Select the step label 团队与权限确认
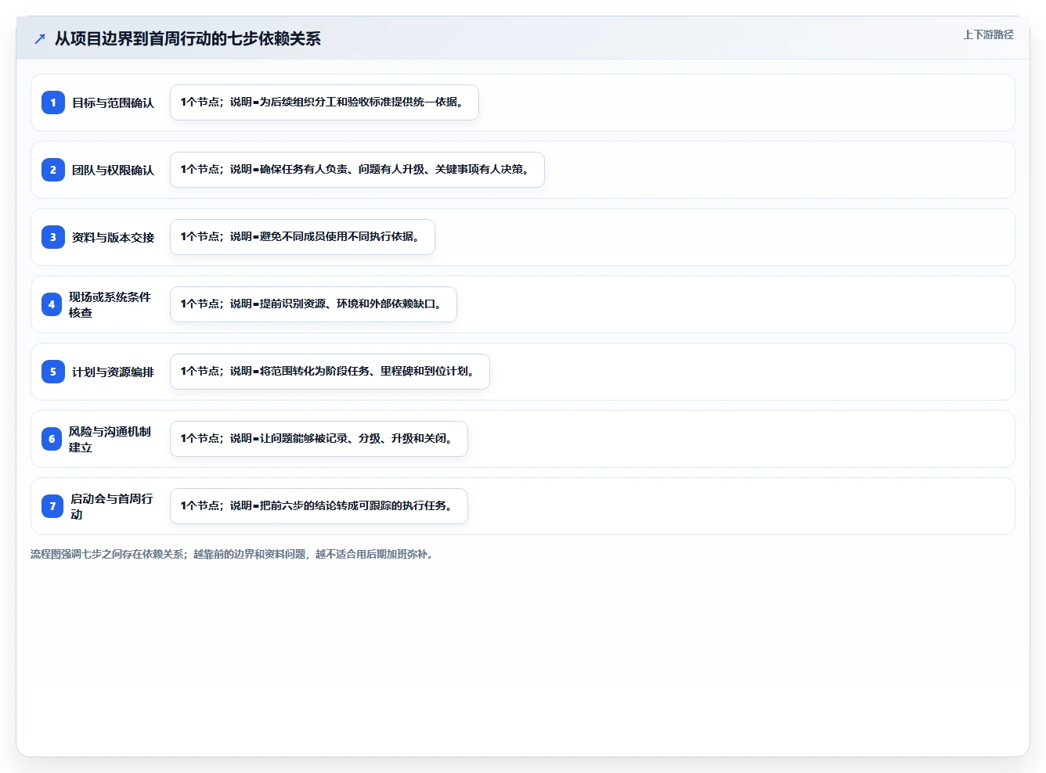 click(113, 170)
